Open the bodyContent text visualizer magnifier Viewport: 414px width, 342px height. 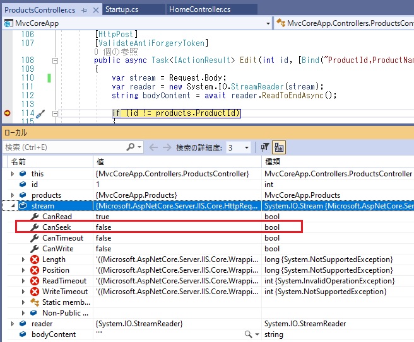click(x=249, y=334)
